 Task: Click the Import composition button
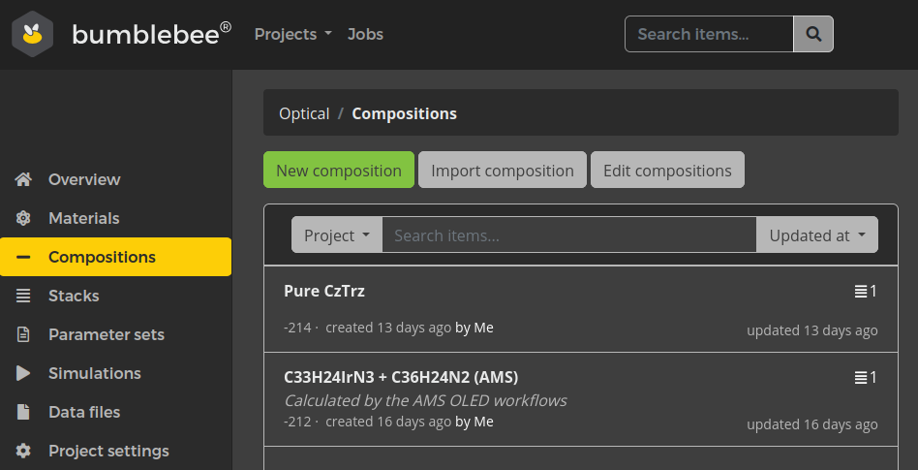(x=502, y=171)
